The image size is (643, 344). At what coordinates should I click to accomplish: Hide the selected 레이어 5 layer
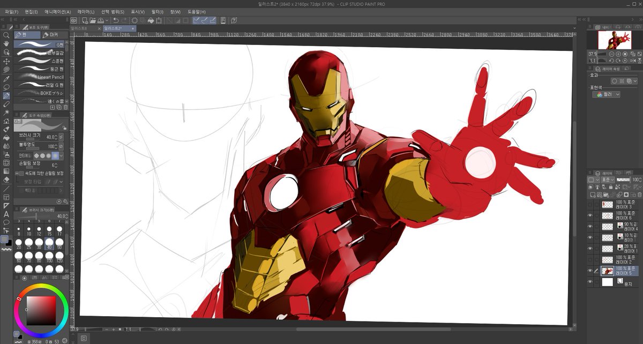coord(590,271)
